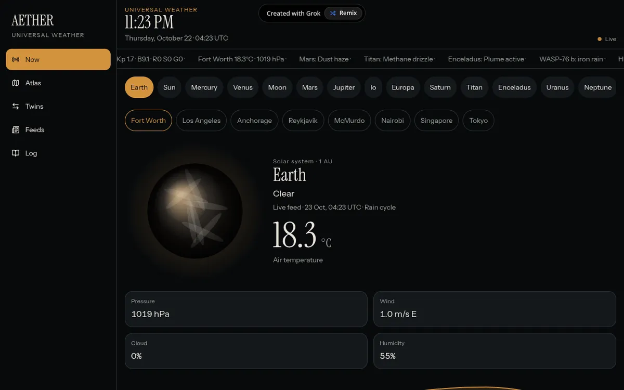Select the Enceladus body chip

(x=515, y=87)
